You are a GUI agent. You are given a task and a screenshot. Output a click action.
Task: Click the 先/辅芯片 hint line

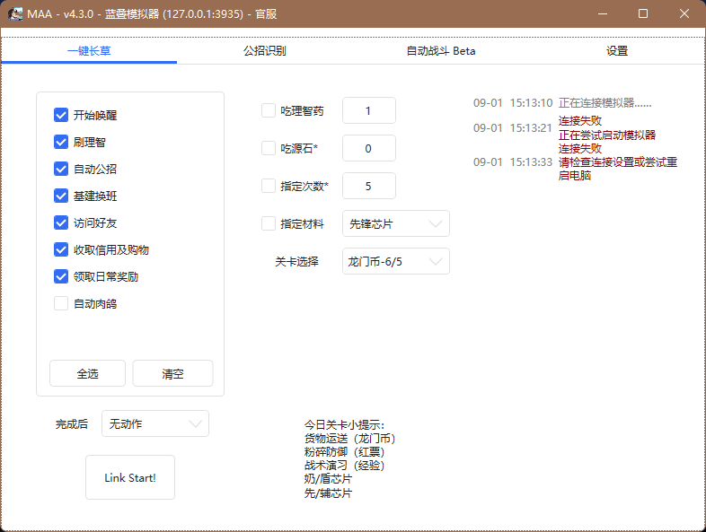(328, 493)
